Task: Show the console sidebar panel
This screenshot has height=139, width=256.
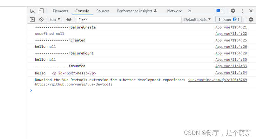Action: click(x=32, y=19)
